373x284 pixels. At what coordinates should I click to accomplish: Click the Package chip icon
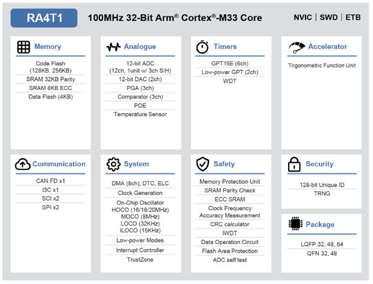click(x=295, y=224)
